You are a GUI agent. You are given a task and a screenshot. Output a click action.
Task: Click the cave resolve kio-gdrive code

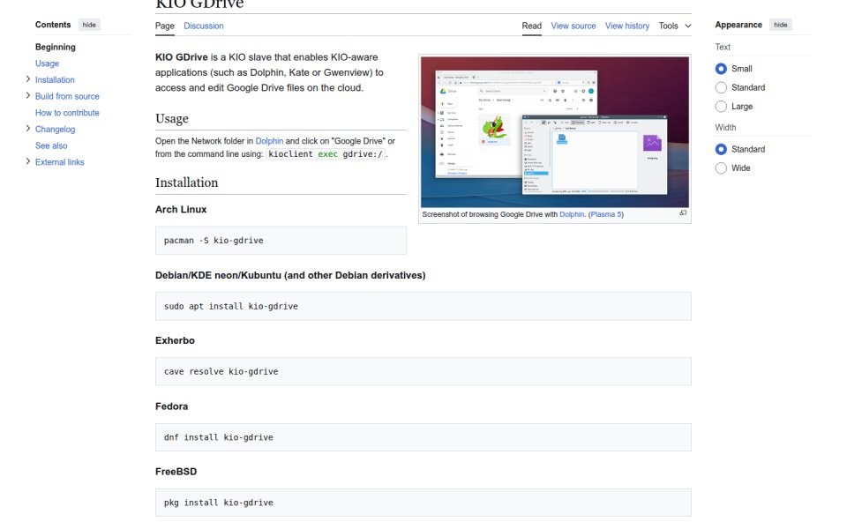pos(221,371)
